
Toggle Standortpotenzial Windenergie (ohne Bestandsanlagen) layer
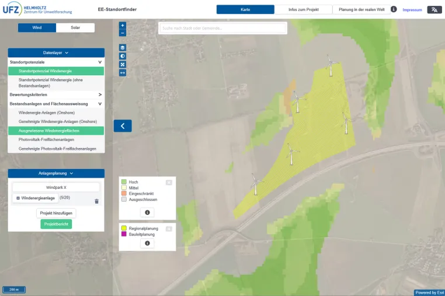pos(56,83)
